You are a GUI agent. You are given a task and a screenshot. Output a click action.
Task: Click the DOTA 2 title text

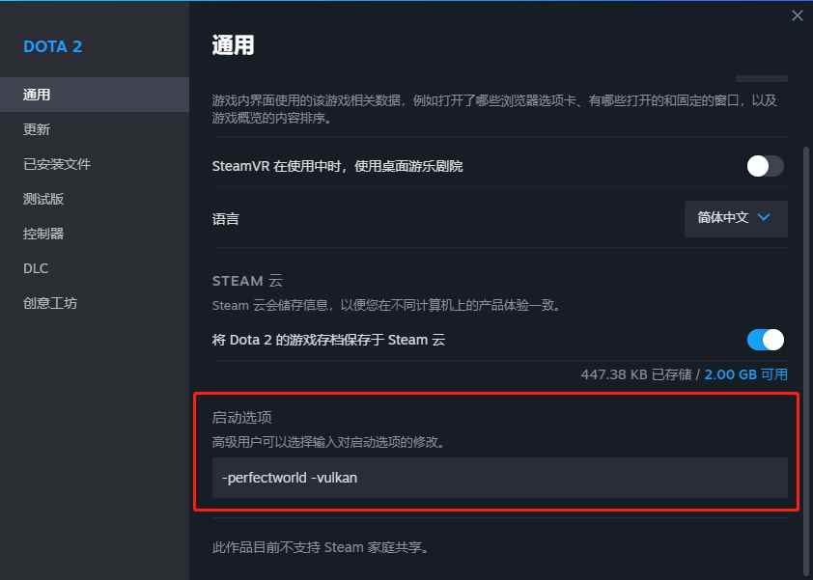coord(53,46)
